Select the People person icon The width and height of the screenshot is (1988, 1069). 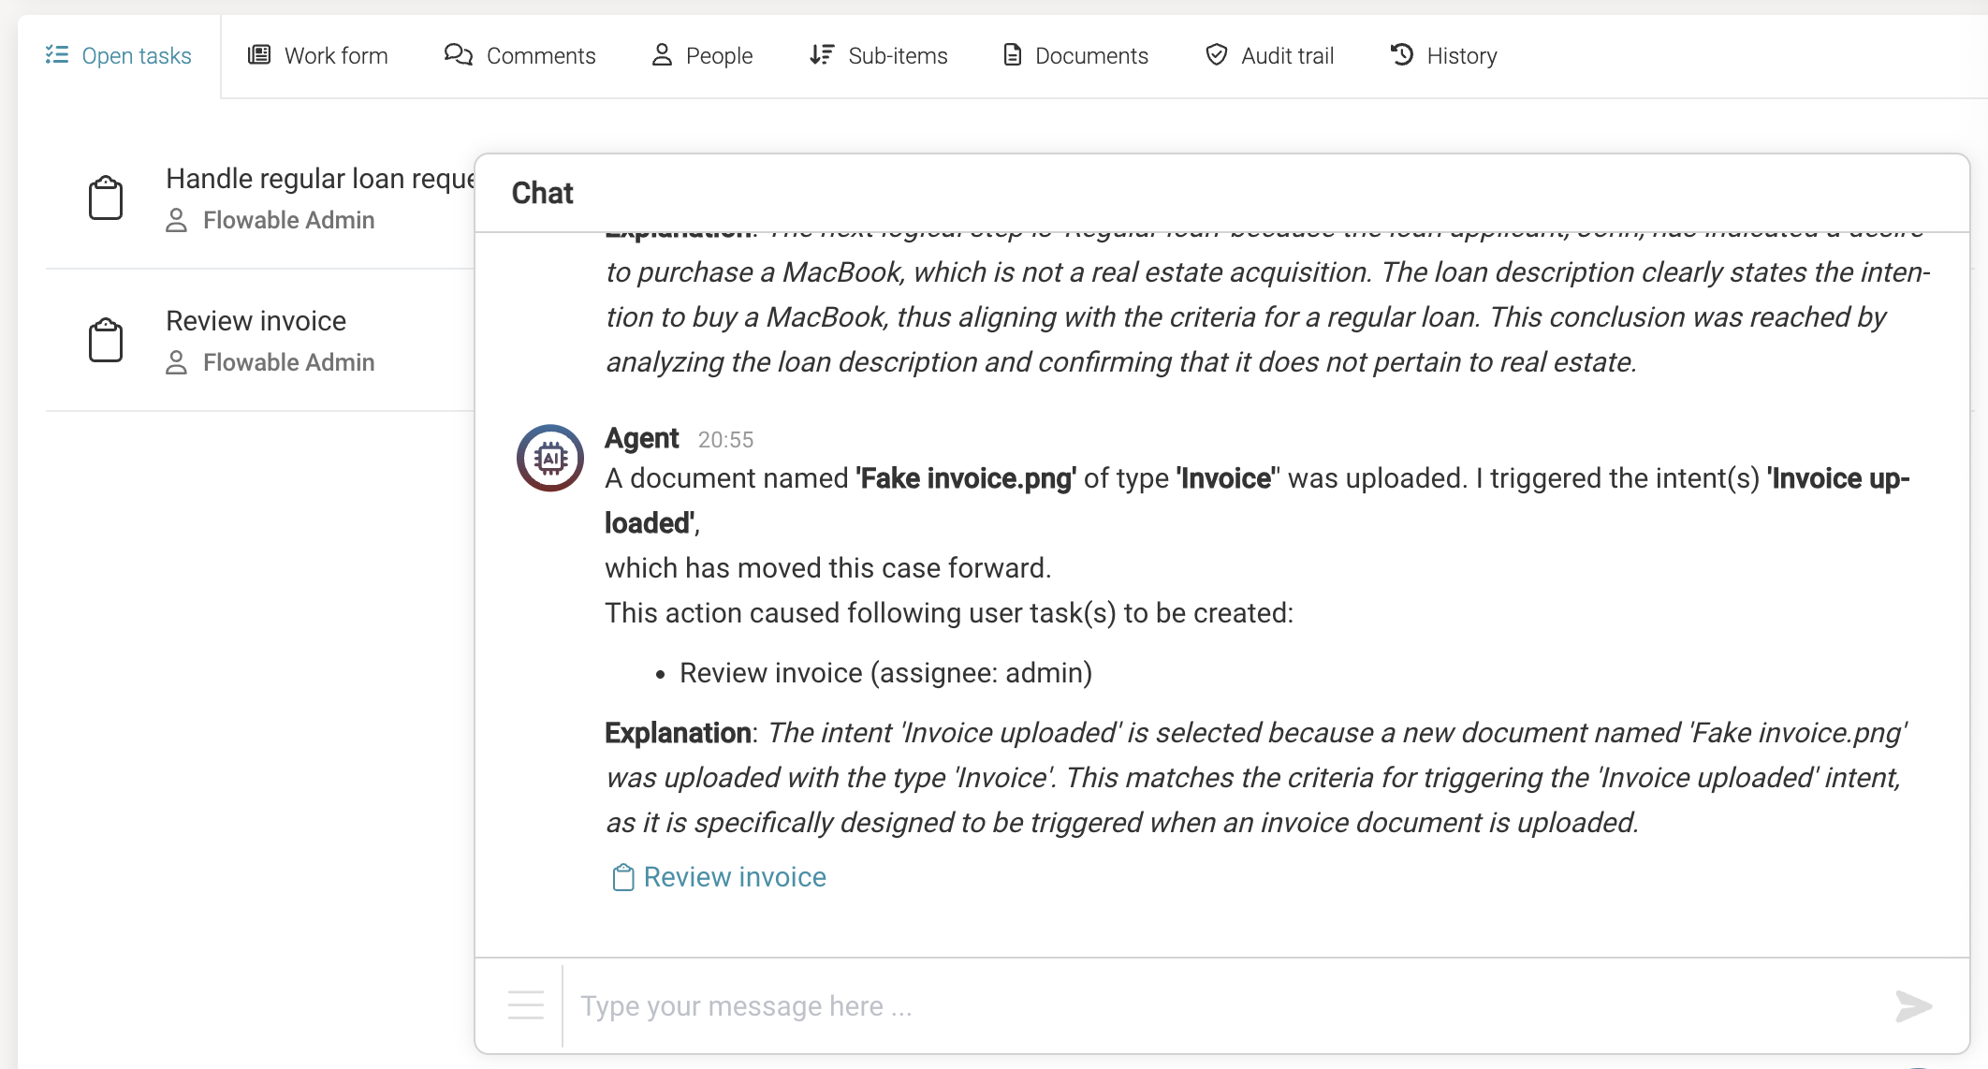point(663,55)
